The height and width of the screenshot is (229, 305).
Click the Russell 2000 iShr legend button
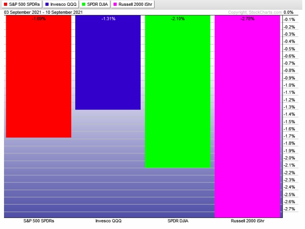[x=133, y=4]
